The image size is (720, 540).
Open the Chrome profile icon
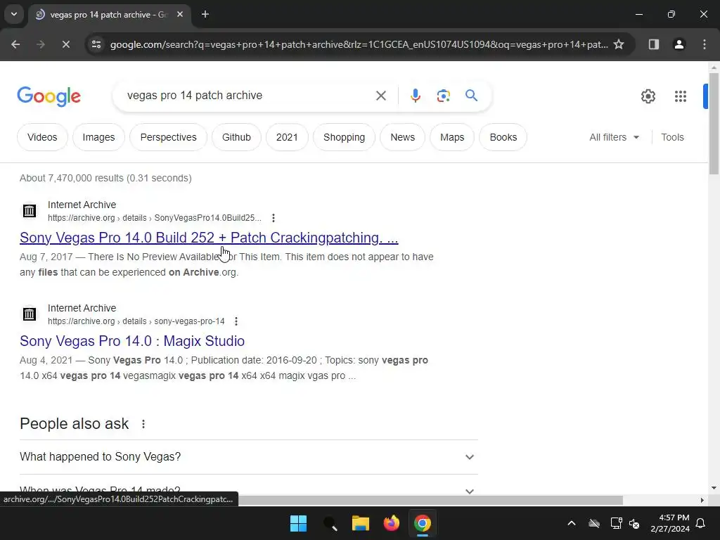(679, 44)
